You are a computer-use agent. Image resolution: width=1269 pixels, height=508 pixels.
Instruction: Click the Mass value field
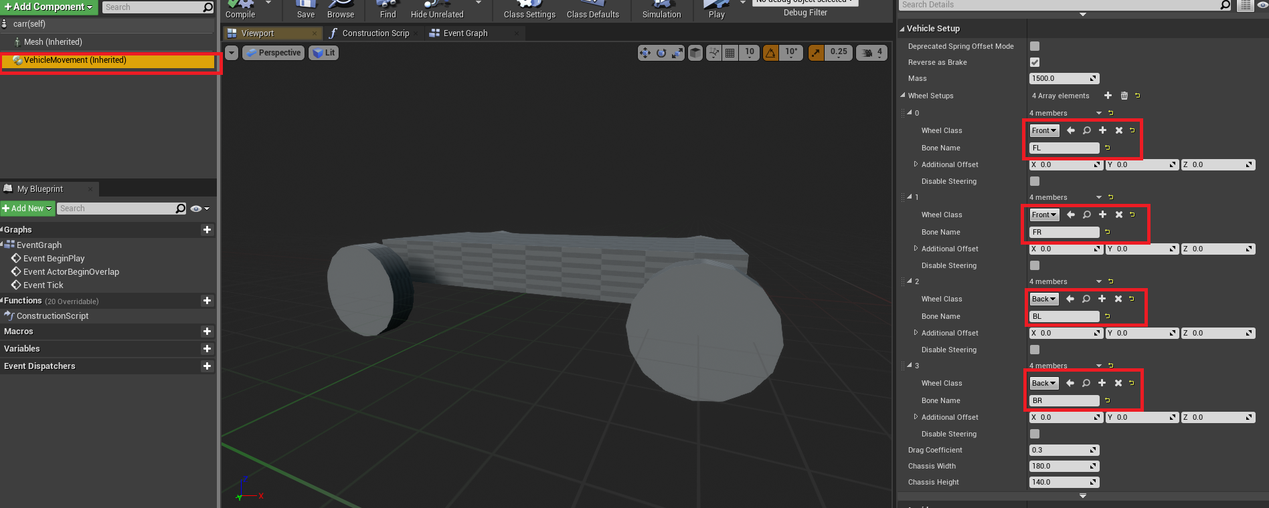coord(1064,79)
